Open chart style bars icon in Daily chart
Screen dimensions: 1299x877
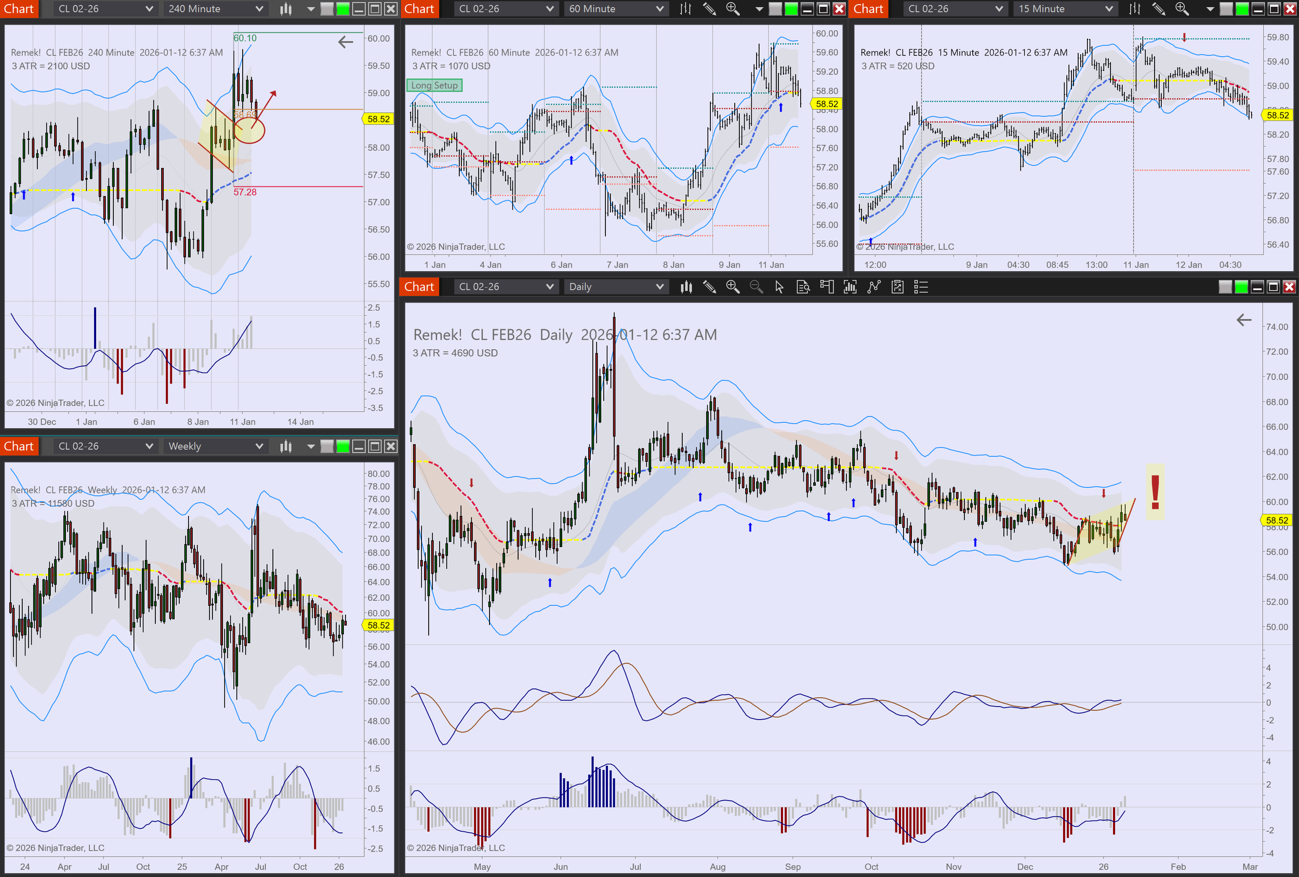coord(686,287)
